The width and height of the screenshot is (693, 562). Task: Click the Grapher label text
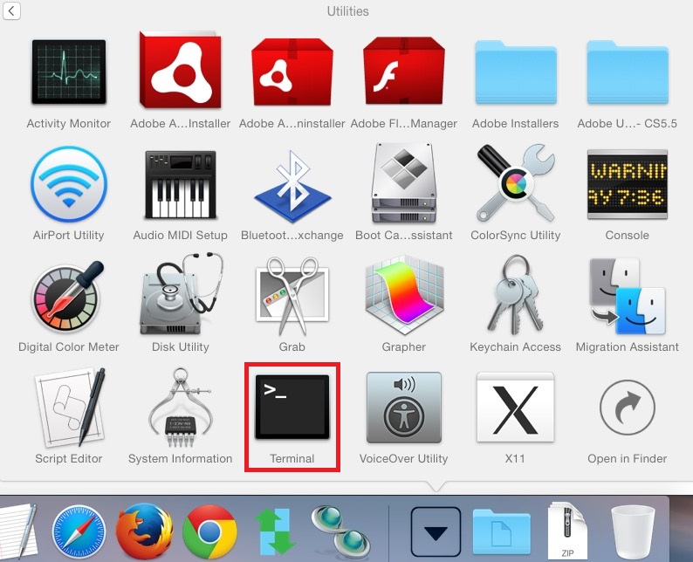click(x=403, y=346)
